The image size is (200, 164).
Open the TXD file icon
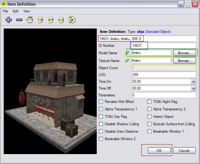coord(40,20)
